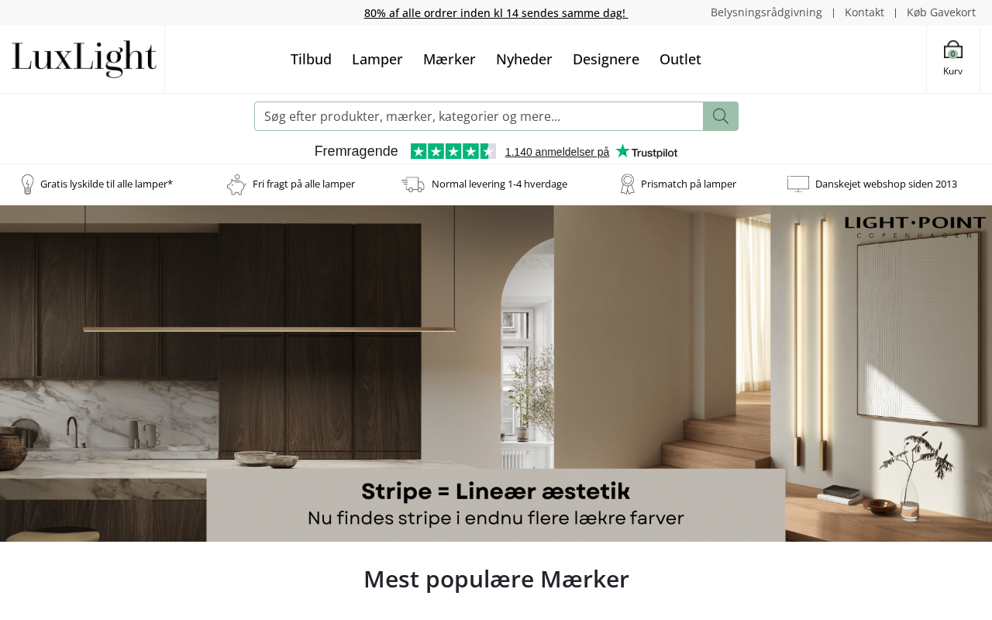This screenshot has width=992, height=620.
Task: Open the Tilbud menu
Action: click(x=311, y=59)
